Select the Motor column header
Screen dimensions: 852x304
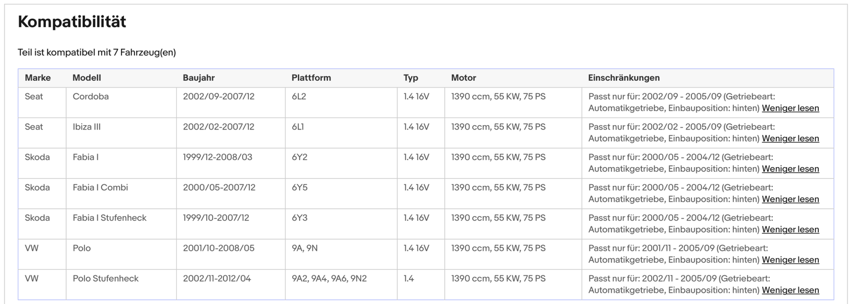(463, 78)
